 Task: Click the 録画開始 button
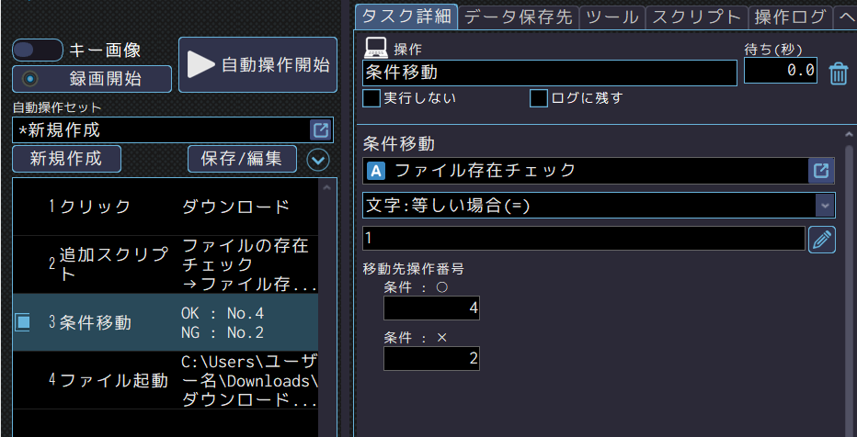(x=92, y=79)
